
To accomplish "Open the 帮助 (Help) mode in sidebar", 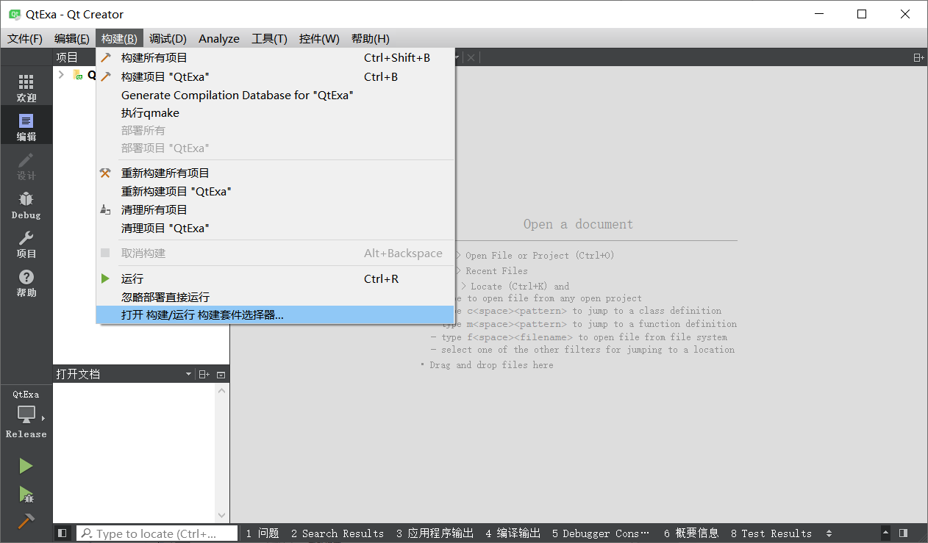I will coord(26,283).
